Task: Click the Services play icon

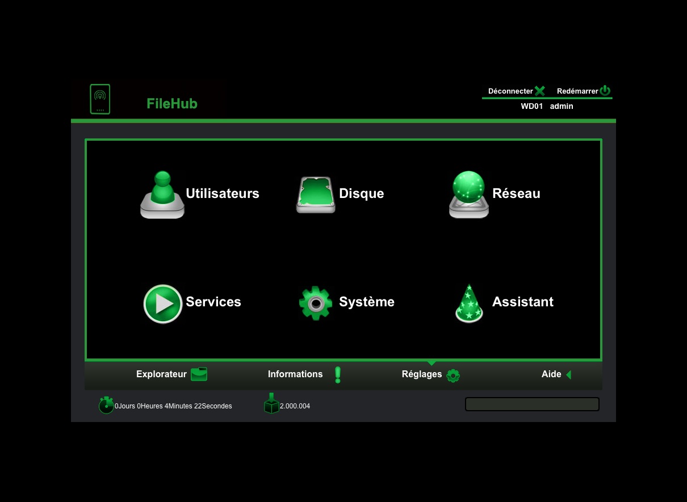Action: pyautogui.click(x=163, y=303)
